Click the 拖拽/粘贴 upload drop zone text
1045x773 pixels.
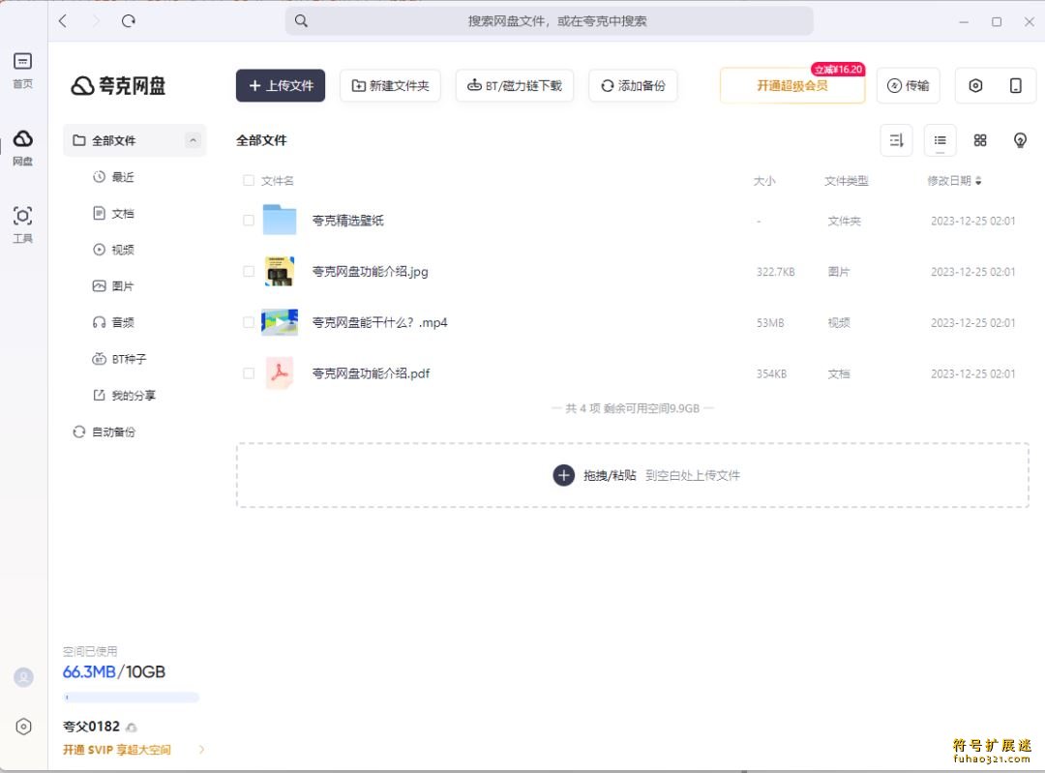click(610, 475)
